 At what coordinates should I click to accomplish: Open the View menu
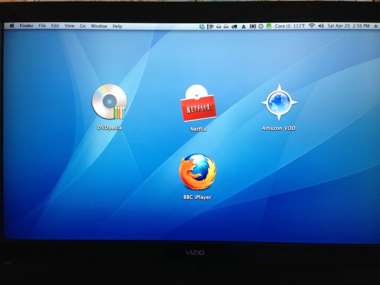(69, 26)
